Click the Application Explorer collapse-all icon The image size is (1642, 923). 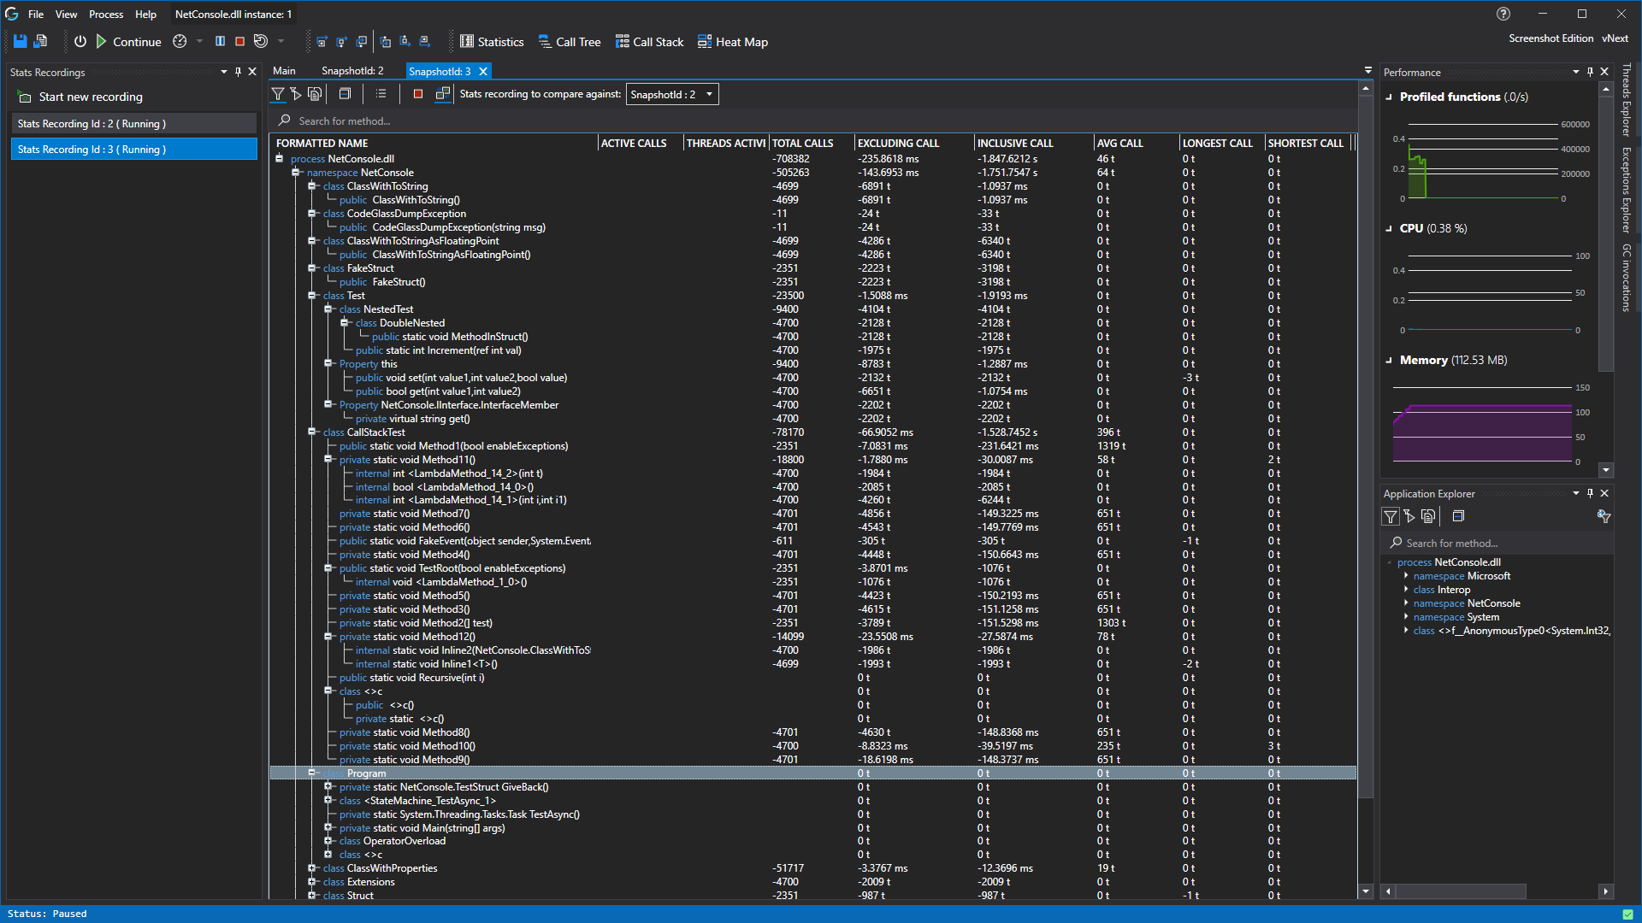click(1459, 516)
